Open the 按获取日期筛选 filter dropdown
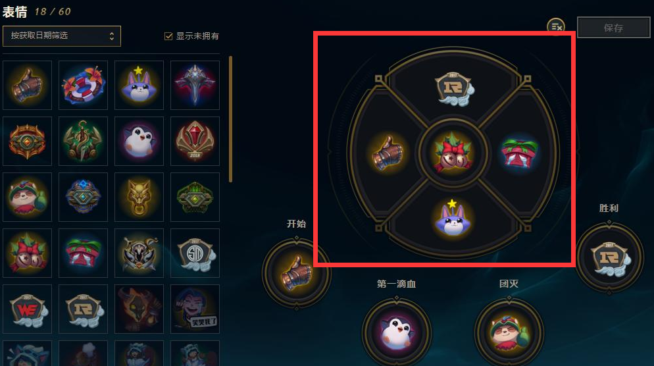Viewport: 654px width, 366px height. click(x=62, y=36)
